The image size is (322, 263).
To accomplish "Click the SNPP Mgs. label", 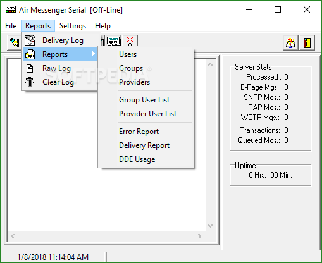I will click(x=262, y=97).
